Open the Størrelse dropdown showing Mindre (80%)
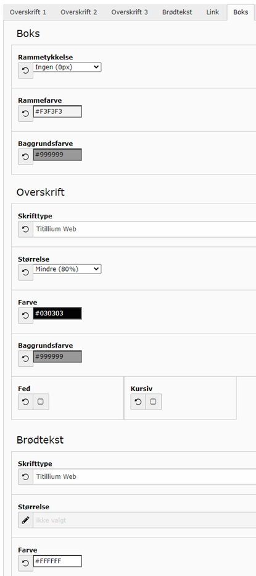The height and width of the screenshot is (576, 256). click(67, 269)
